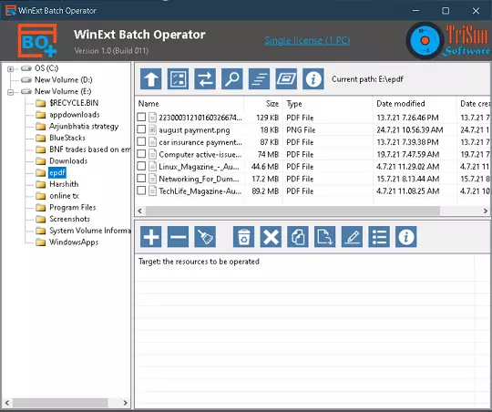The width and height of the screenshot is (492, 412).
Task: Select the Program Files folder
Action: tap(73, 208)
